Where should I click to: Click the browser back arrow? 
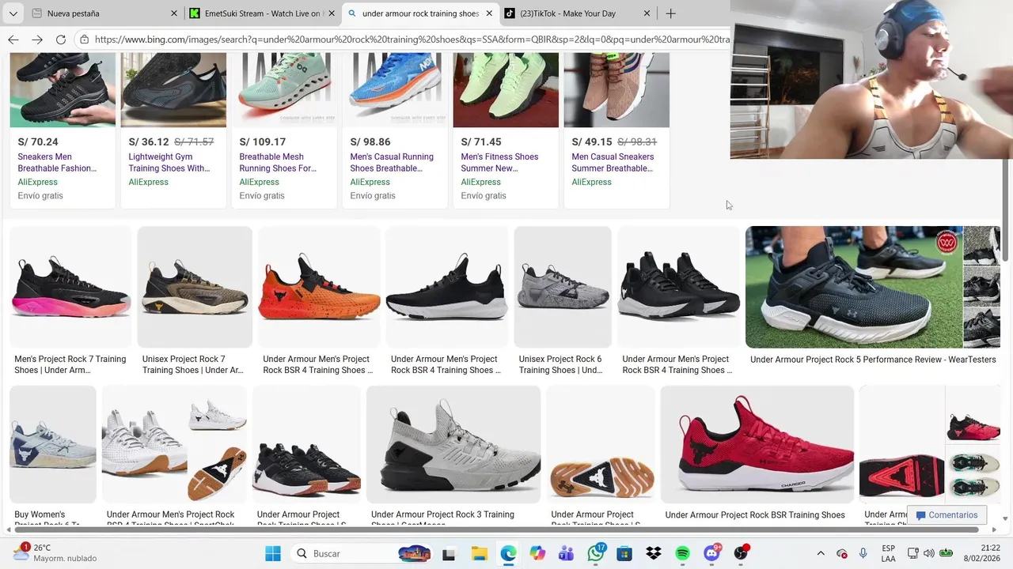13,39
